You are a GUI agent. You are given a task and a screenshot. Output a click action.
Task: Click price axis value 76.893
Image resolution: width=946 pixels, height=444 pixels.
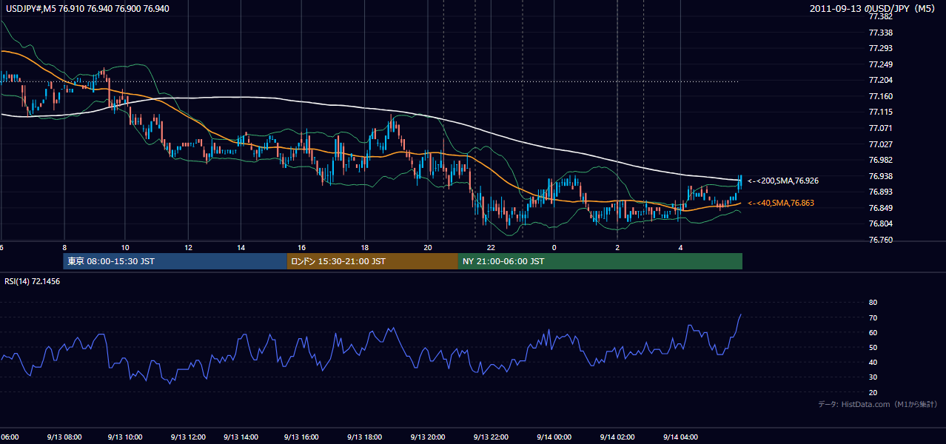pyautogui.click(x=880, y=192)
